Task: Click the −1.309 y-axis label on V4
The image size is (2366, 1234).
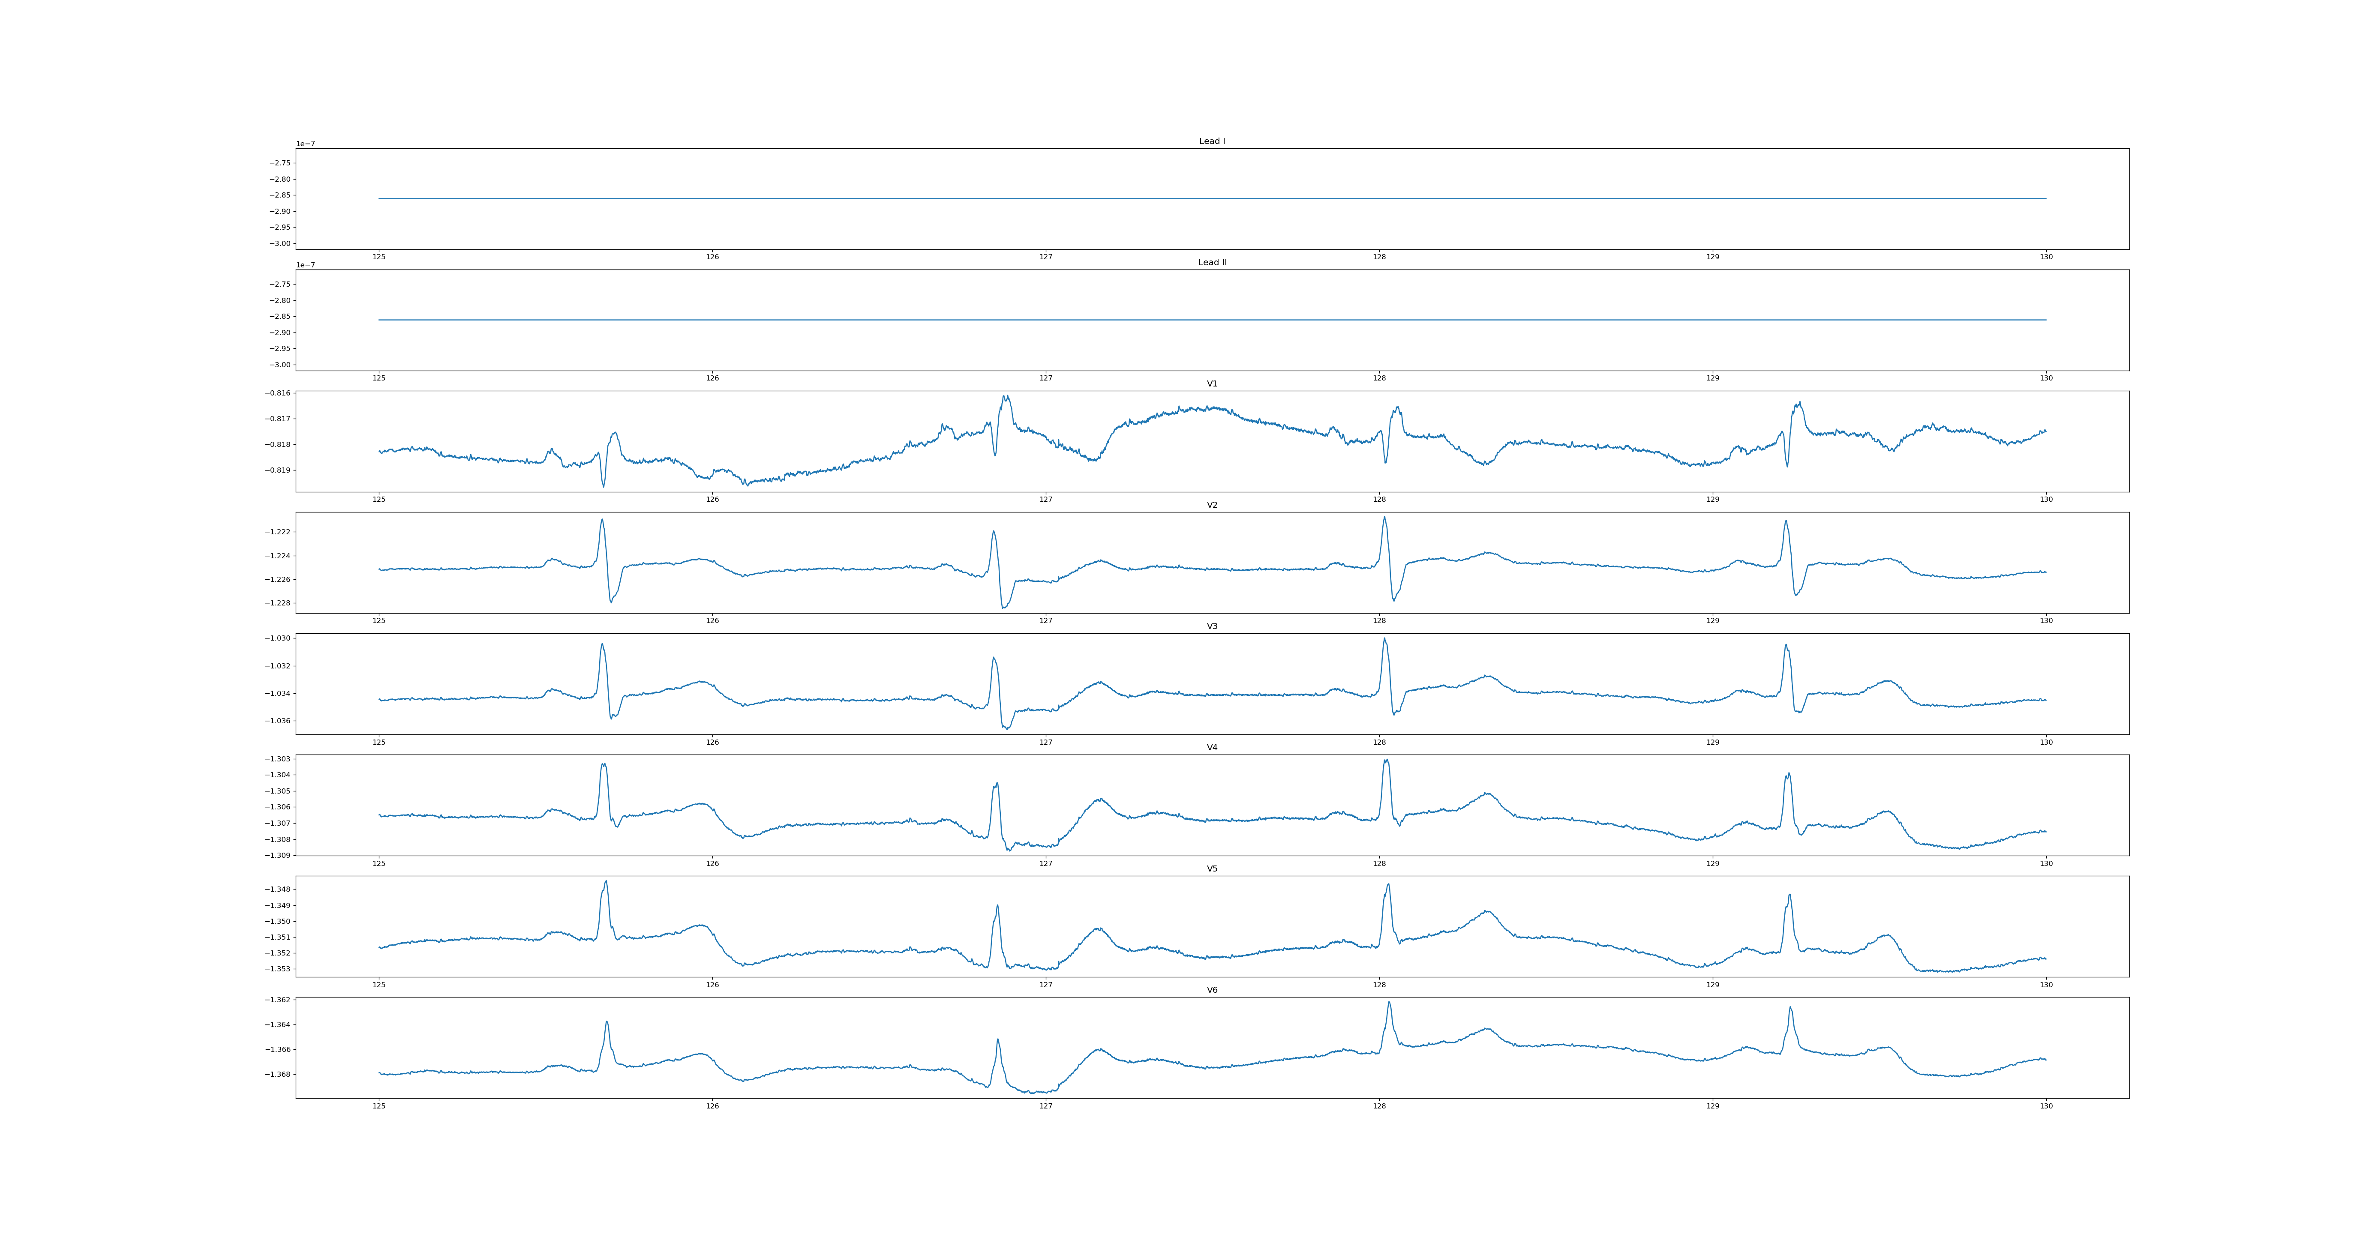Action: pos(277,856)
